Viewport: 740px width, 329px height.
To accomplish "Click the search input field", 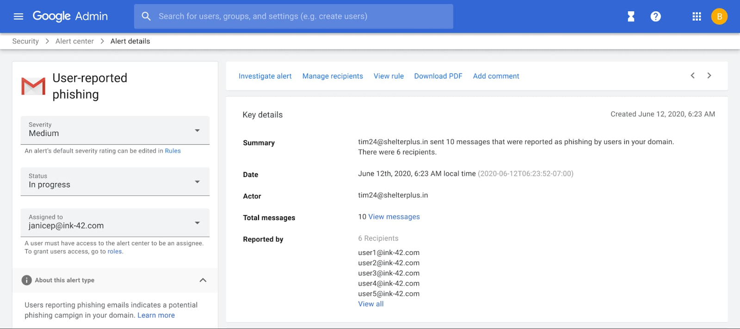I will point(301,17).
